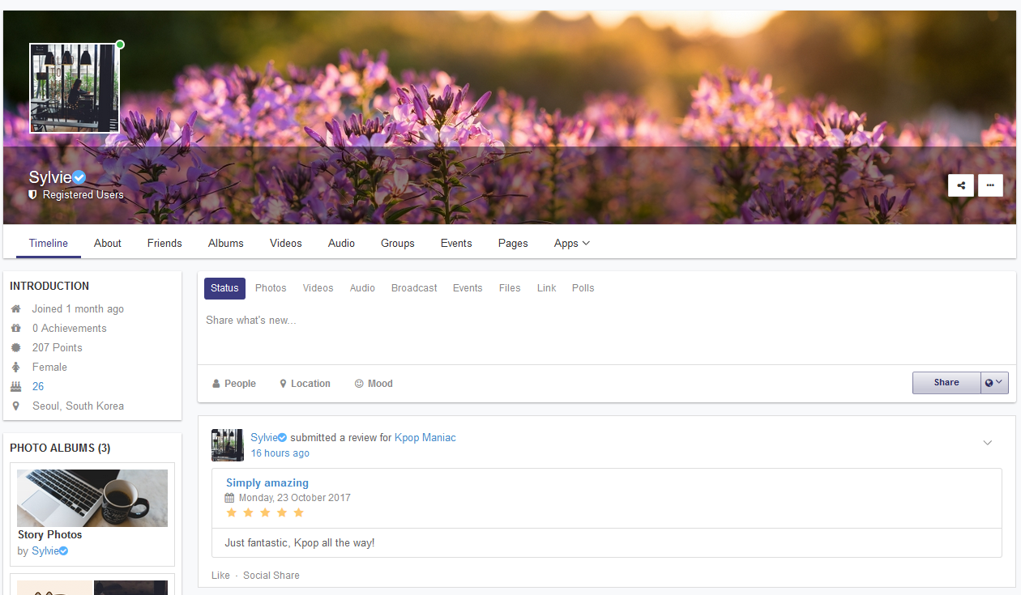
Task: Open the three-dots more options button on cover
Action: (990, 185)
